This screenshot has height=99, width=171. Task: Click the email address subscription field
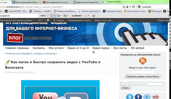143,72
